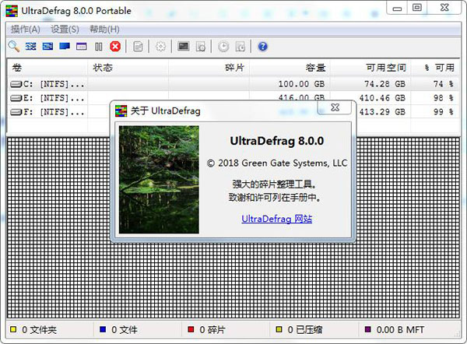Click the purple MFT legend swatch
This screenshot has width=467, height=344.
point(368,329)
